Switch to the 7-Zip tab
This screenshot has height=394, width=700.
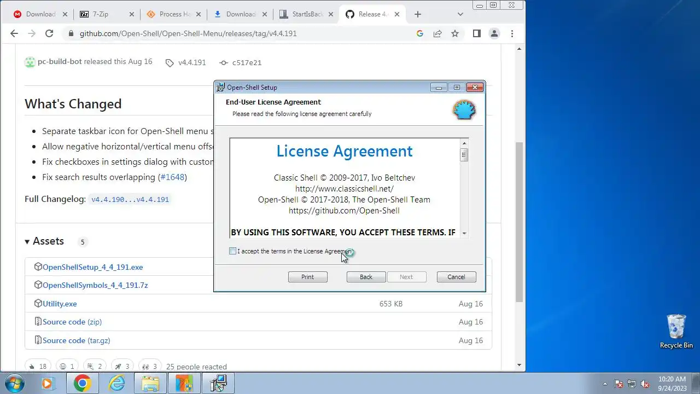[106, 14]
